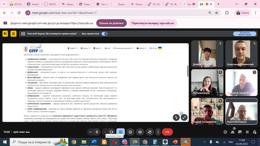Toggle the Звук презентації switch
This screenshot has height=146, width=260.
[x=104, y=34]
